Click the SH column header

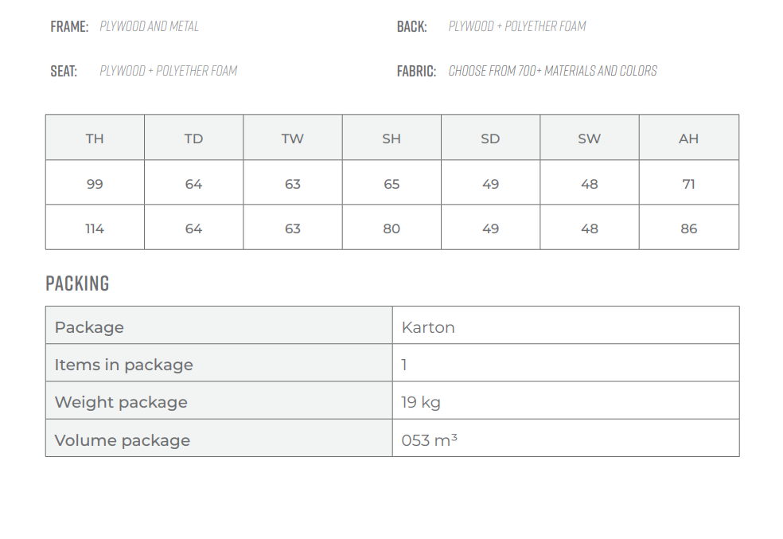pos(391,138)
